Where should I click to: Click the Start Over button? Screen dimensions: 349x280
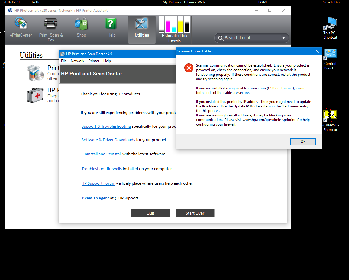[x=195, y=213]
